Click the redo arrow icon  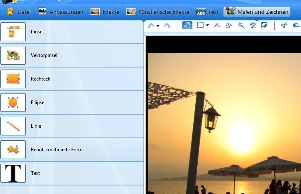click(x=167, y=26)
